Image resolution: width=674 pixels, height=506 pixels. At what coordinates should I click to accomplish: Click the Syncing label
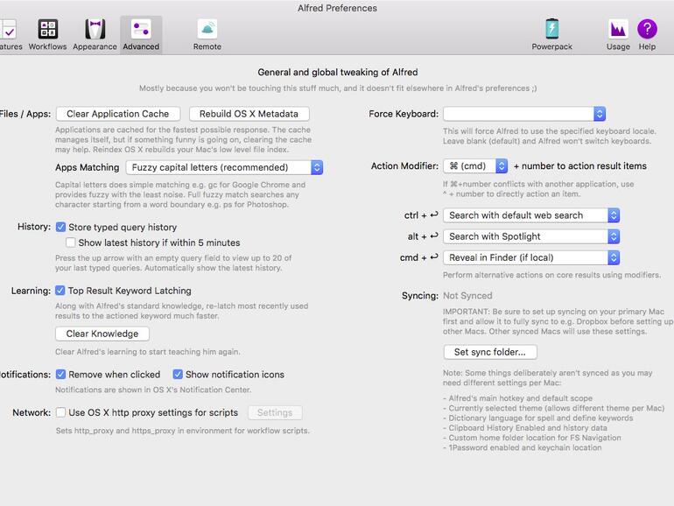420,296
